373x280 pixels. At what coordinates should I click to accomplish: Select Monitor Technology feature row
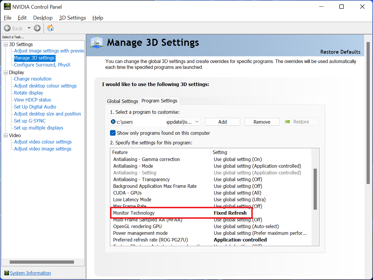(x=211, y=213)
